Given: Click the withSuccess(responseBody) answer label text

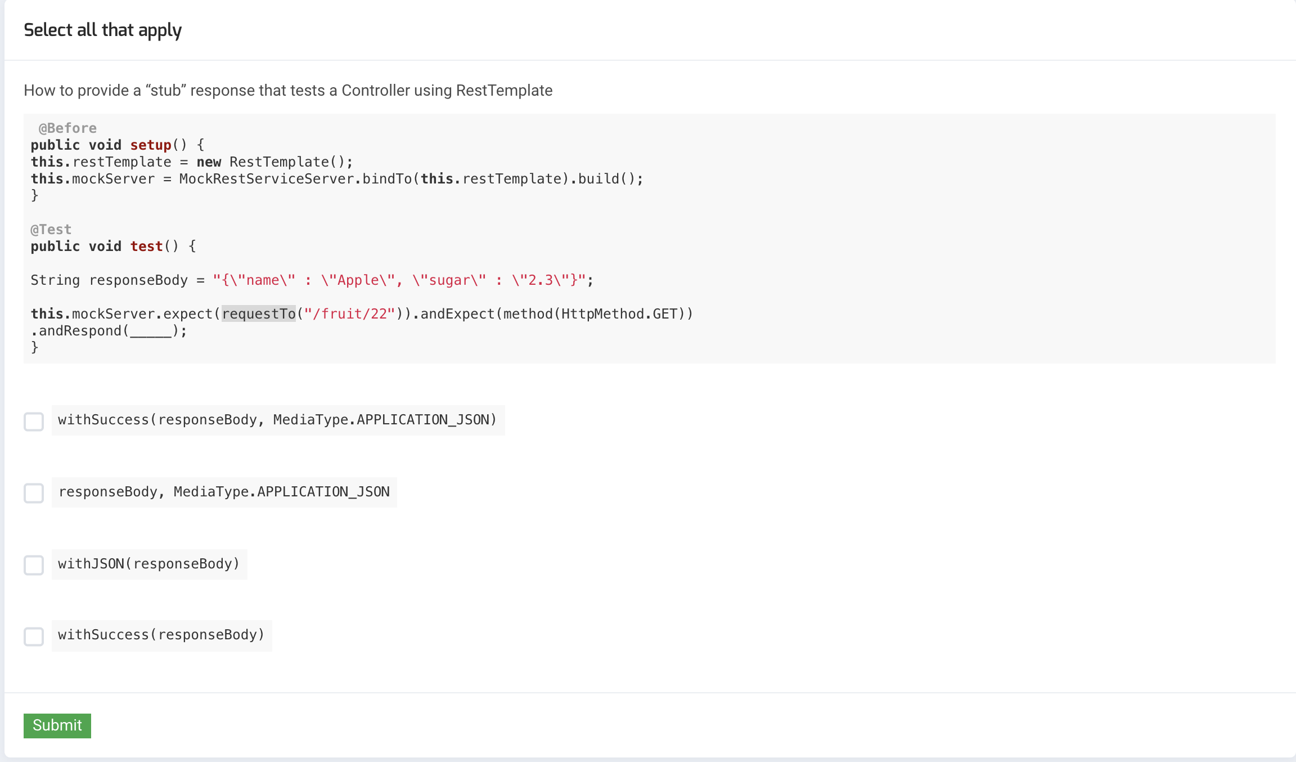Looking at the screenshot, I should coord(161,635).
